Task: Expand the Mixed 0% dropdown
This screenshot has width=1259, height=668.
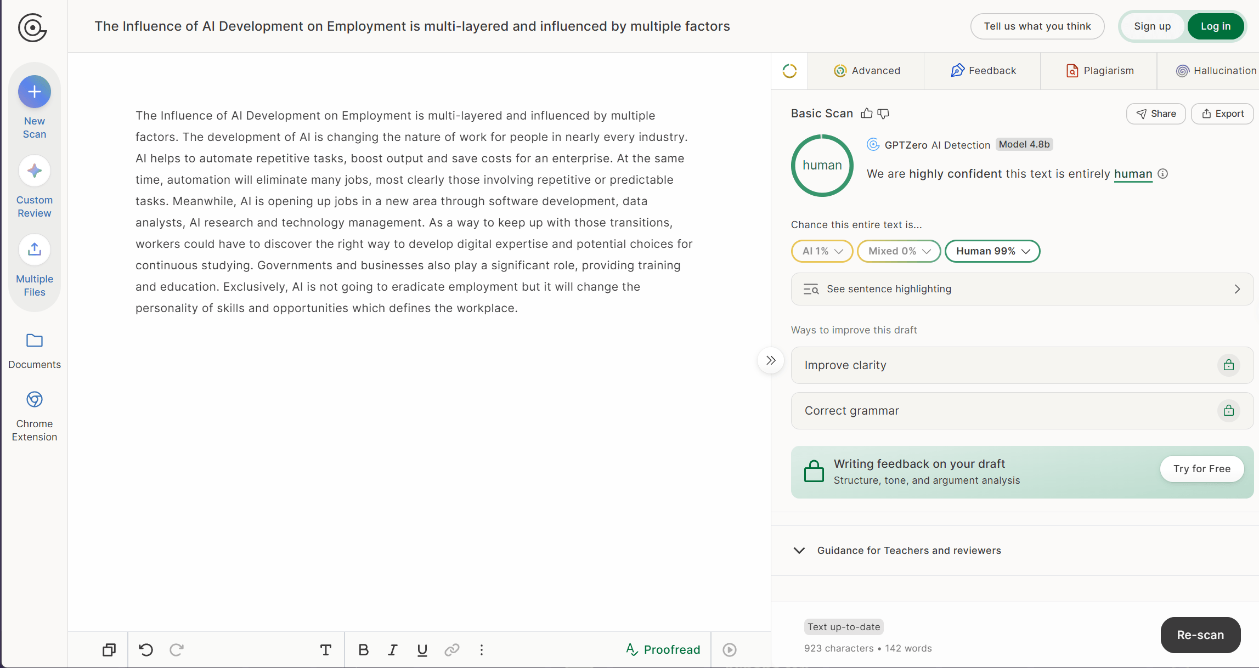Action: 899,251
